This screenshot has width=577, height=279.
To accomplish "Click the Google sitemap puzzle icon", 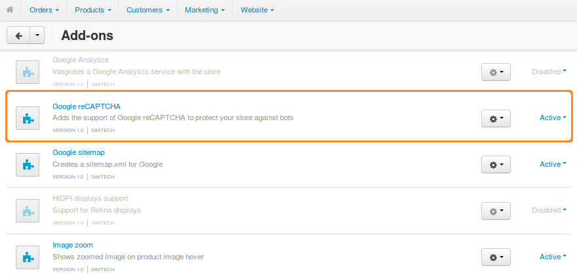I will (28, 164).
